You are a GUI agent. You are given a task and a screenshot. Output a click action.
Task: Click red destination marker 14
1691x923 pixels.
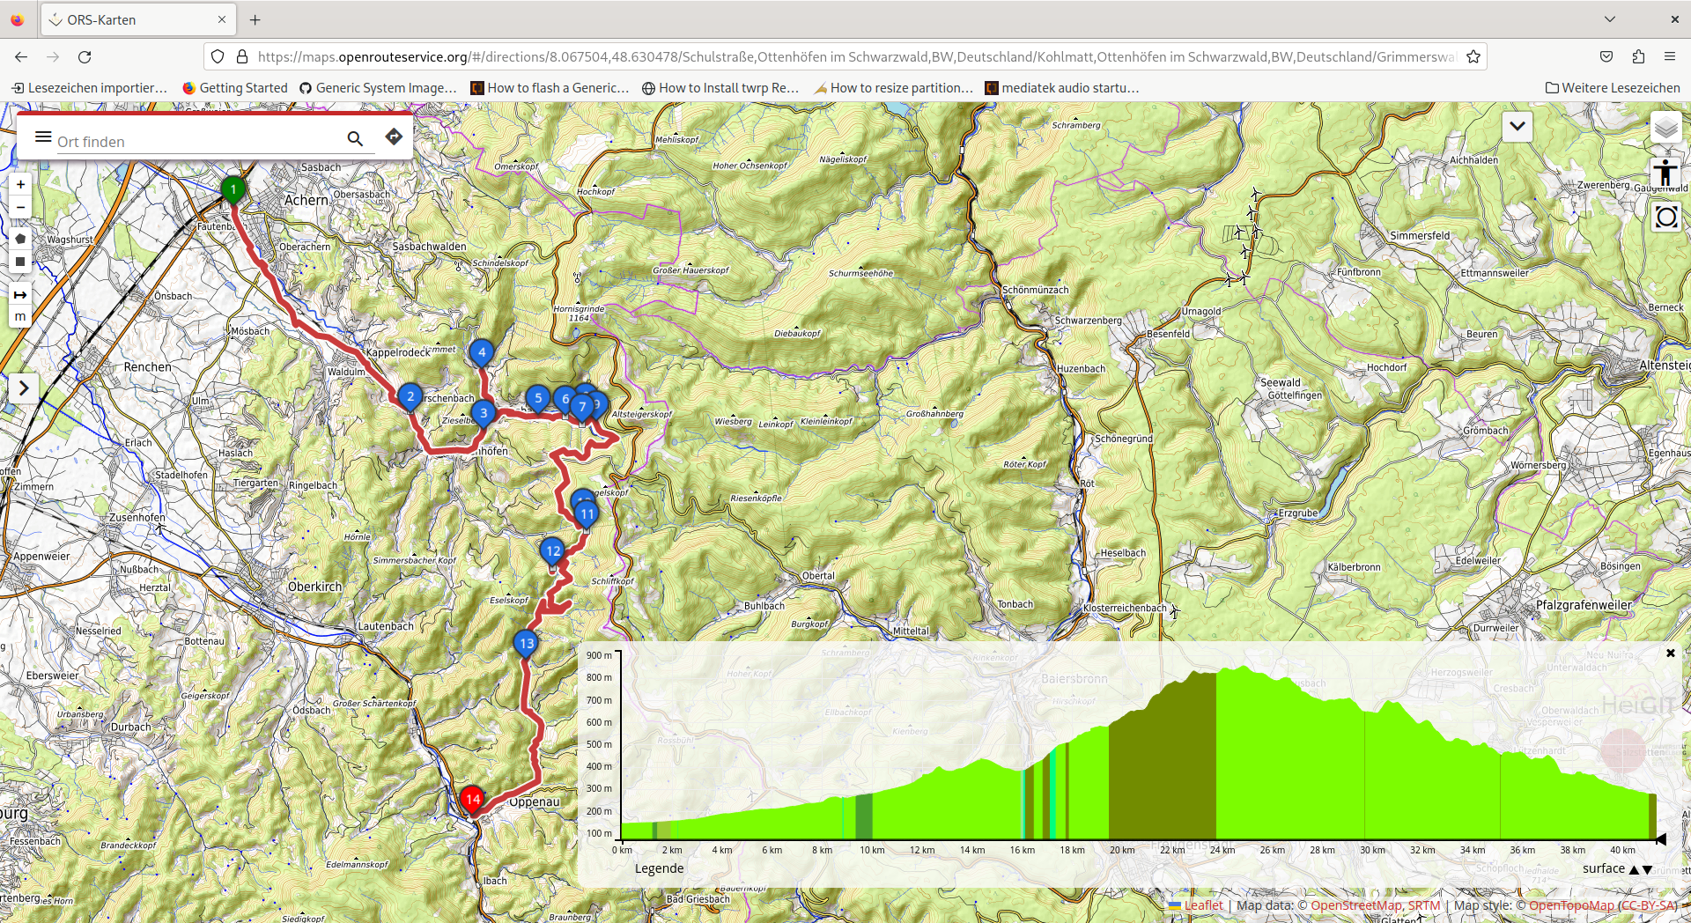pyautogui.click(x=472, y=800)
